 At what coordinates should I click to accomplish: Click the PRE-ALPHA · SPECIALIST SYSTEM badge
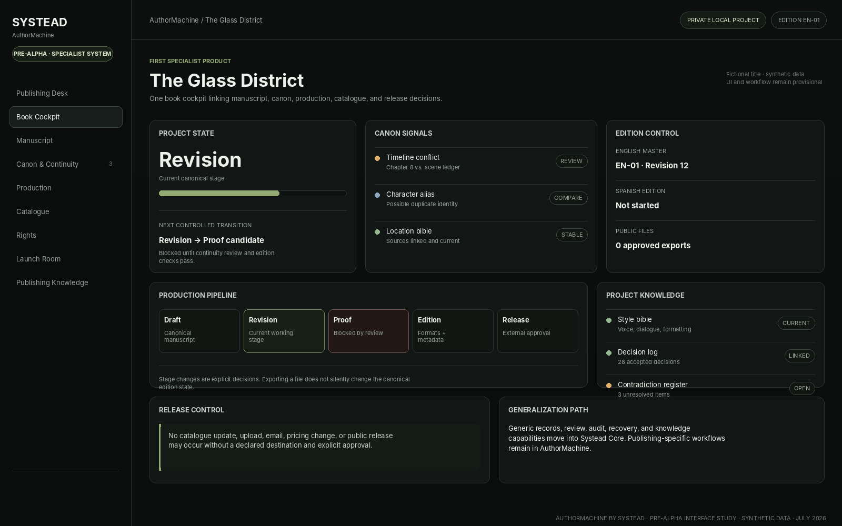(63, 54)
